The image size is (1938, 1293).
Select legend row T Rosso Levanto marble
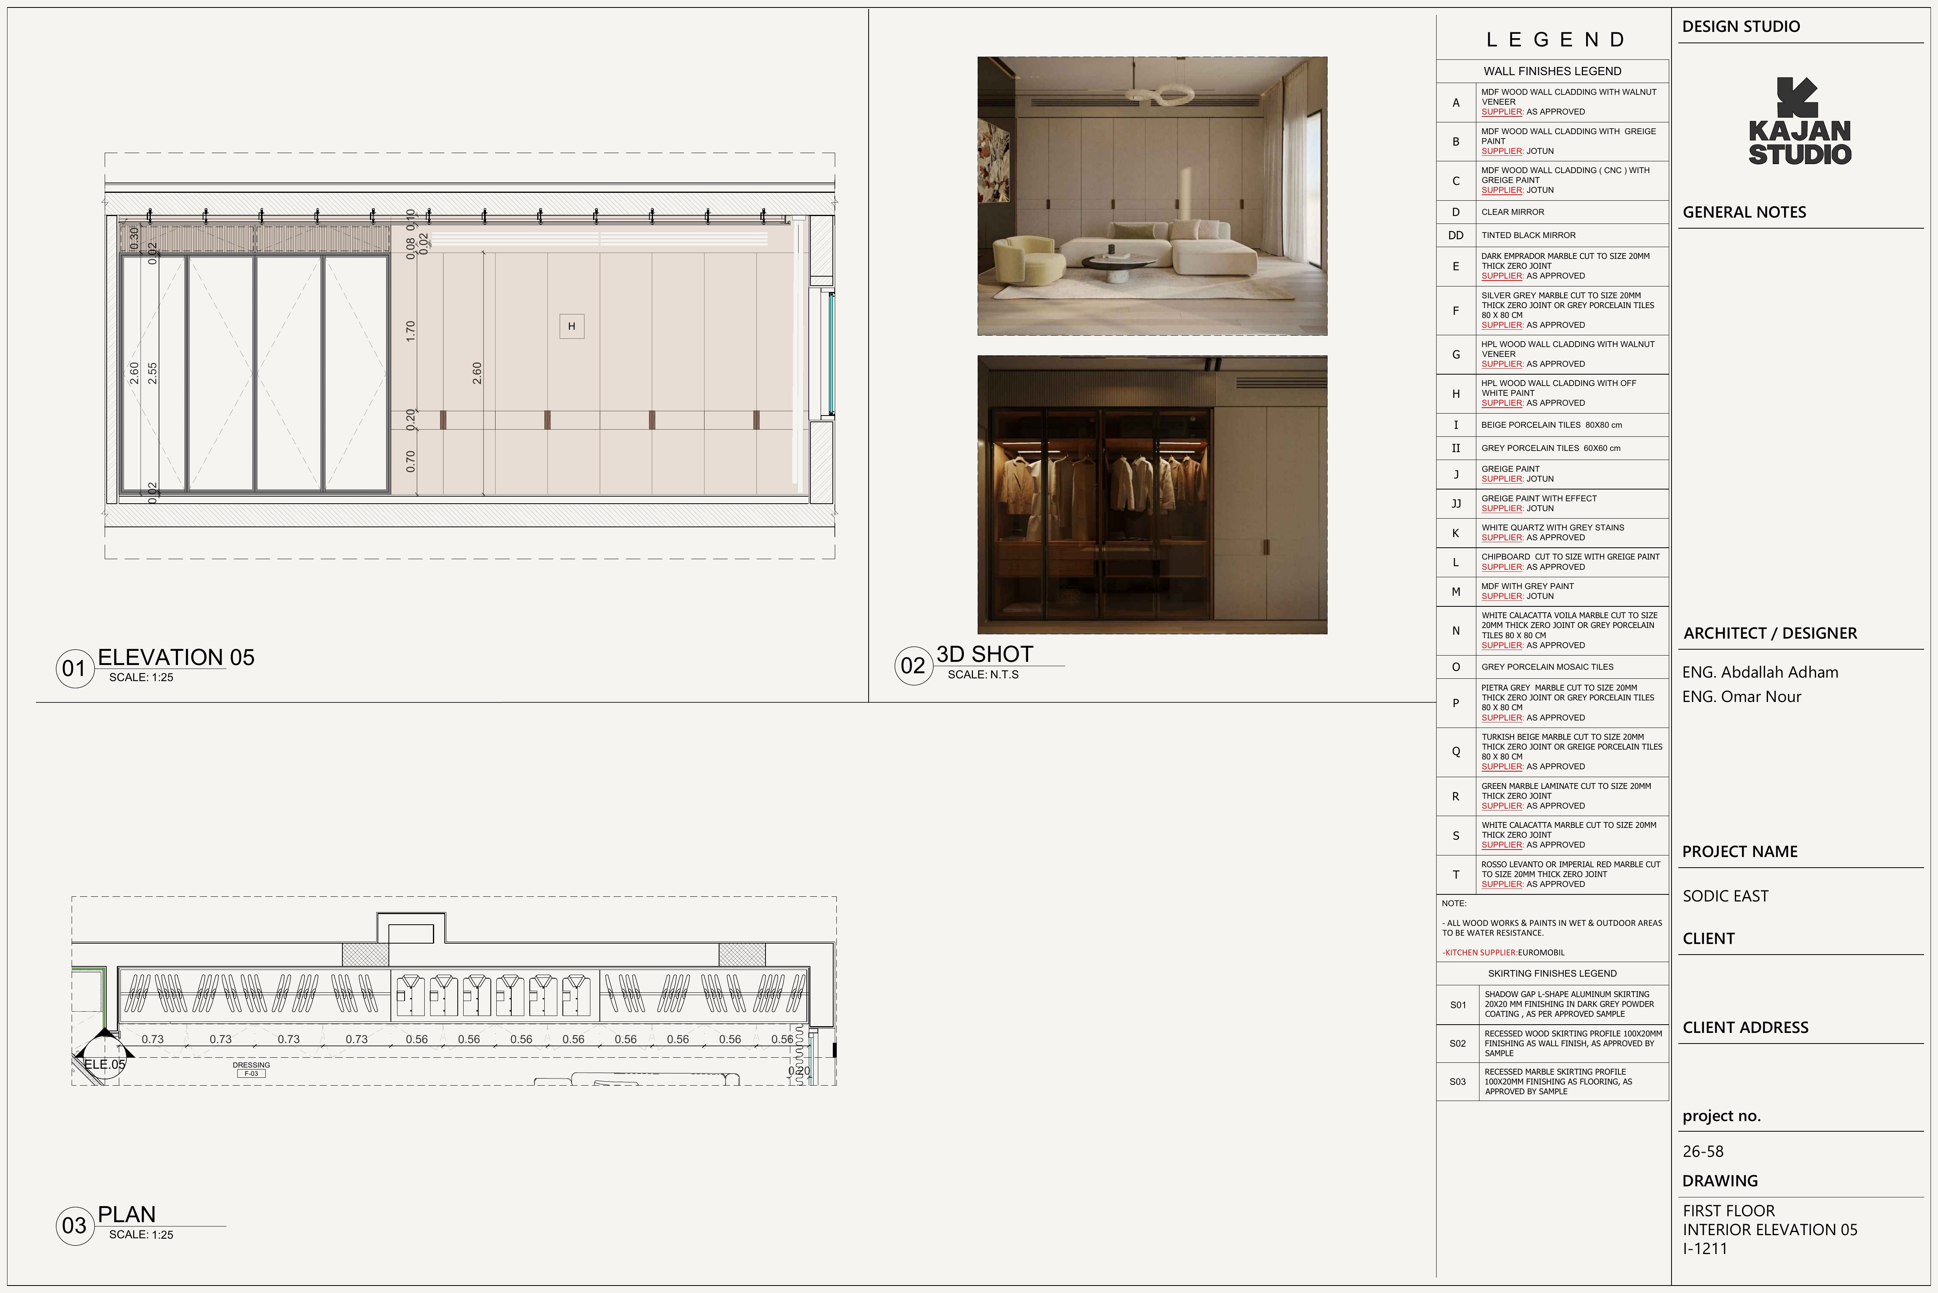[x=1552, y=874]
